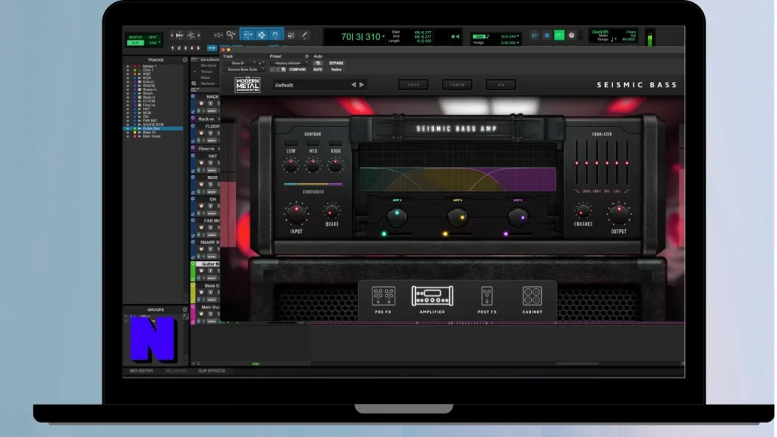Open the MIDI Editor tab
Screen dimensions: 777x437
coord(141,370)
